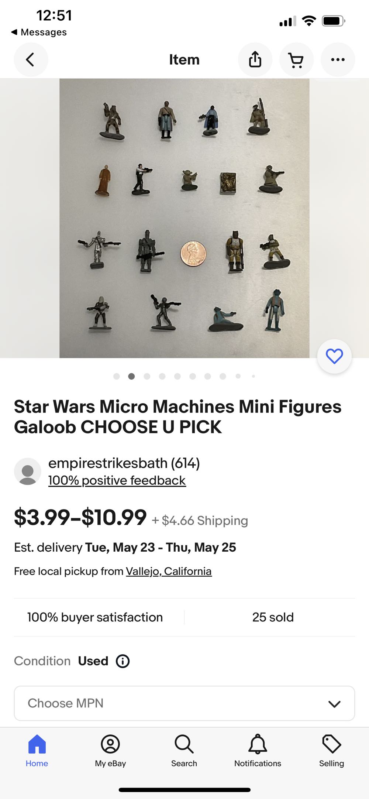Select the carousel dot slider indicator
369x799 pixels.
point(184,376)
